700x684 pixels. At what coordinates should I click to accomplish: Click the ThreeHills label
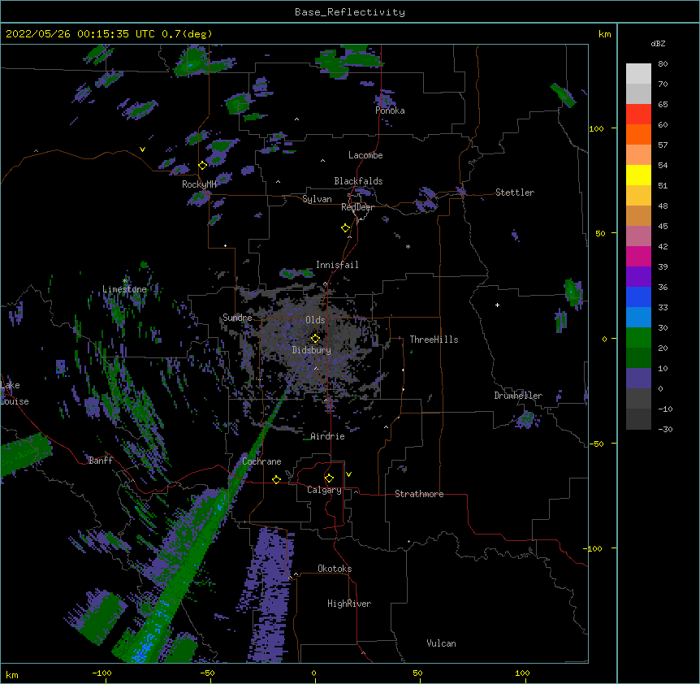coord(434,340)
